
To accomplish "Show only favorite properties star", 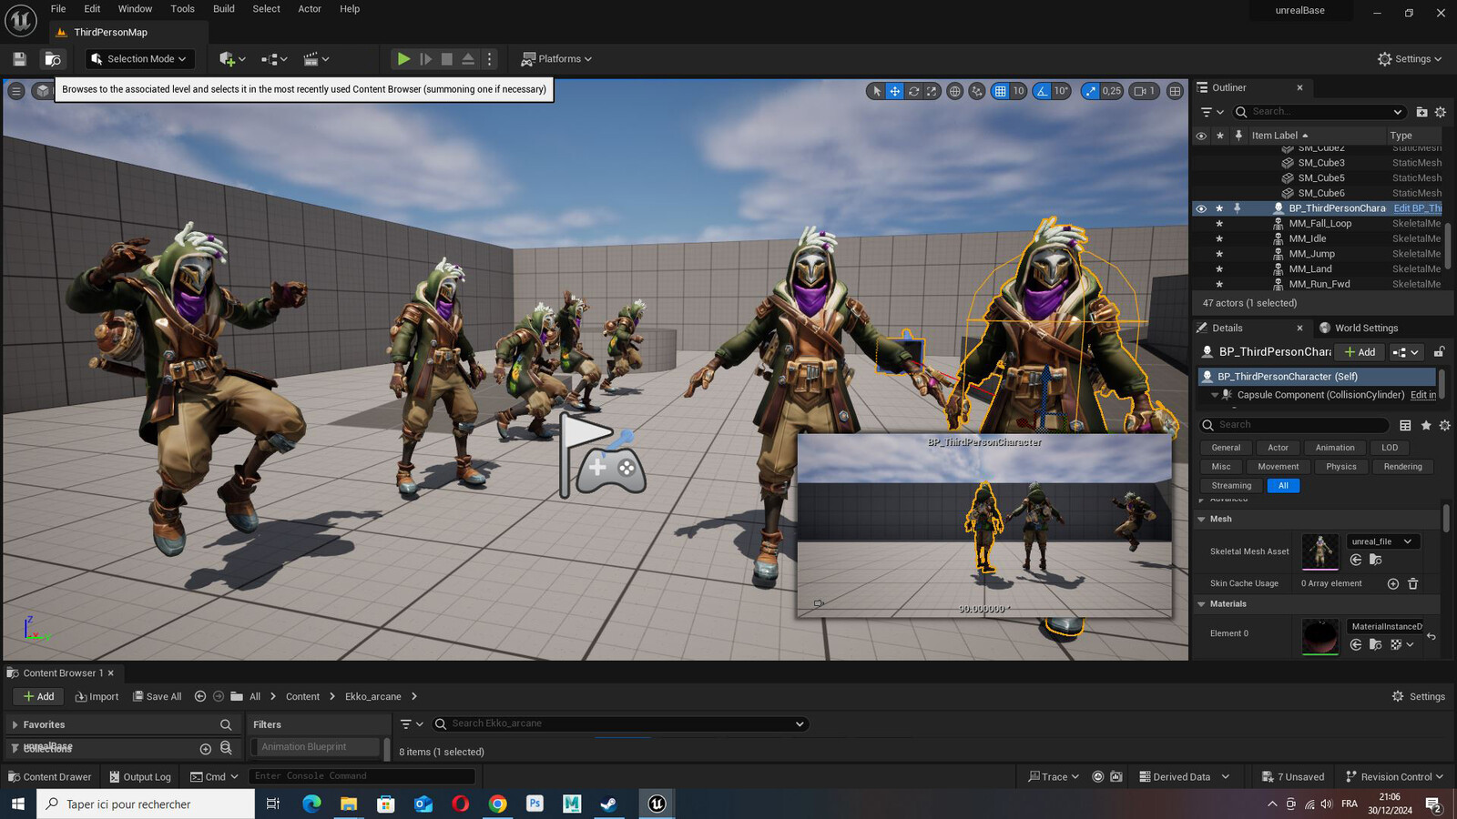I will 1426,425.
